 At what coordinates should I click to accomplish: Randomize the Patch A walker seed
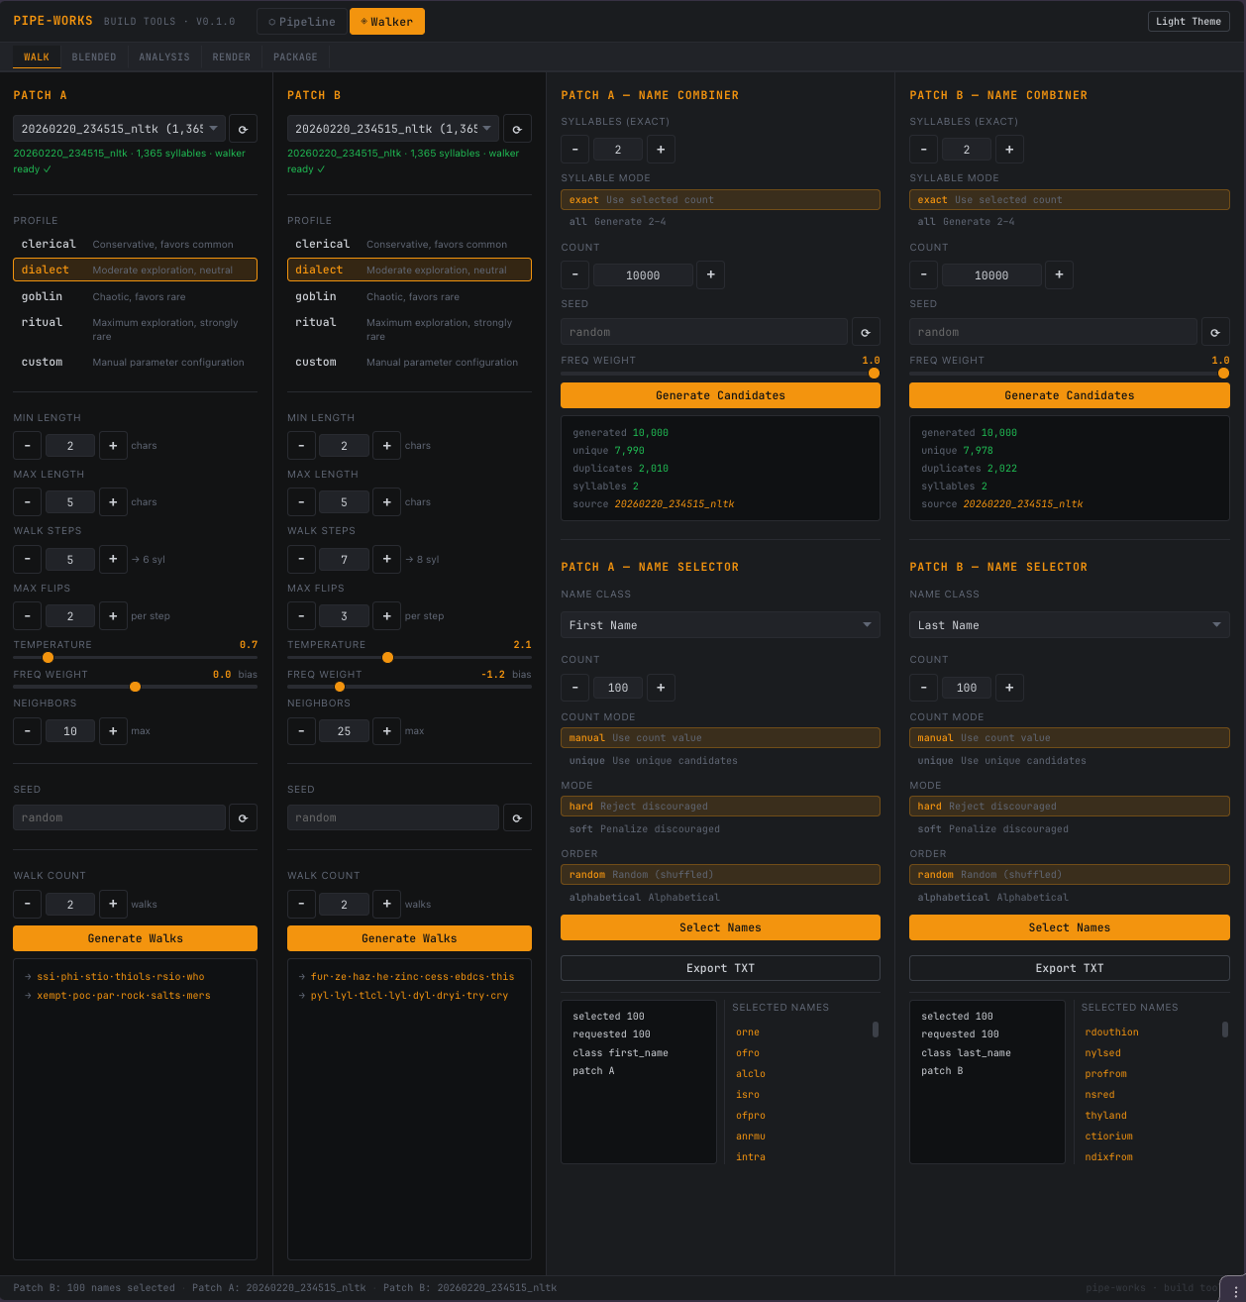tap(243, 817)
